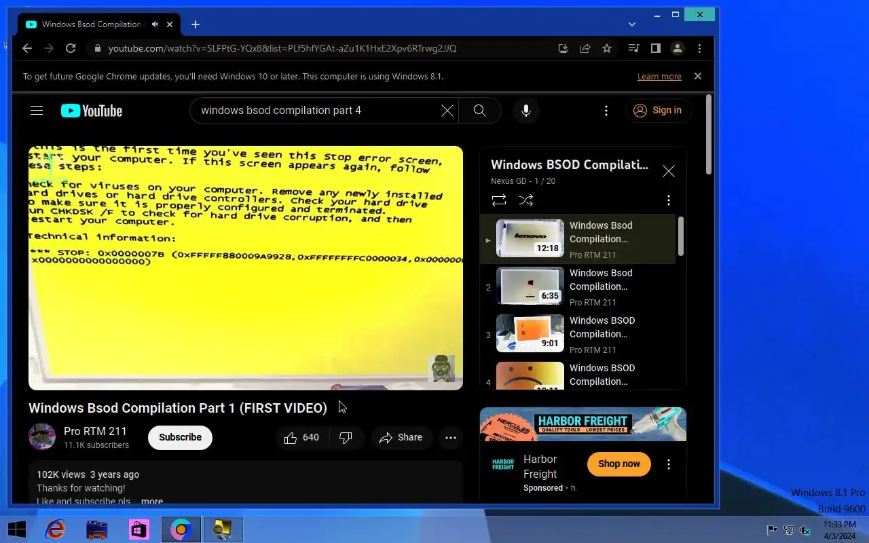This screenshot has height=543, width=869.
Task: Open the Pro RTM 211 channel name
Action: (95, 432)
